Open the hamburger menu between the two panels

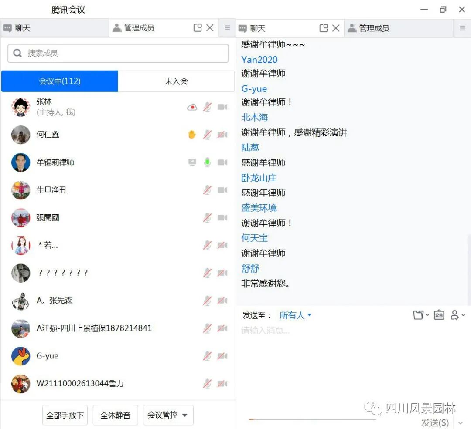227,27
